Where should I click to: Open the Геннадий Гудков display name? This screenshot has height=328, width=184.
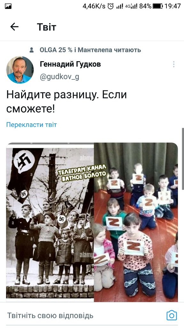coord(70,64)
